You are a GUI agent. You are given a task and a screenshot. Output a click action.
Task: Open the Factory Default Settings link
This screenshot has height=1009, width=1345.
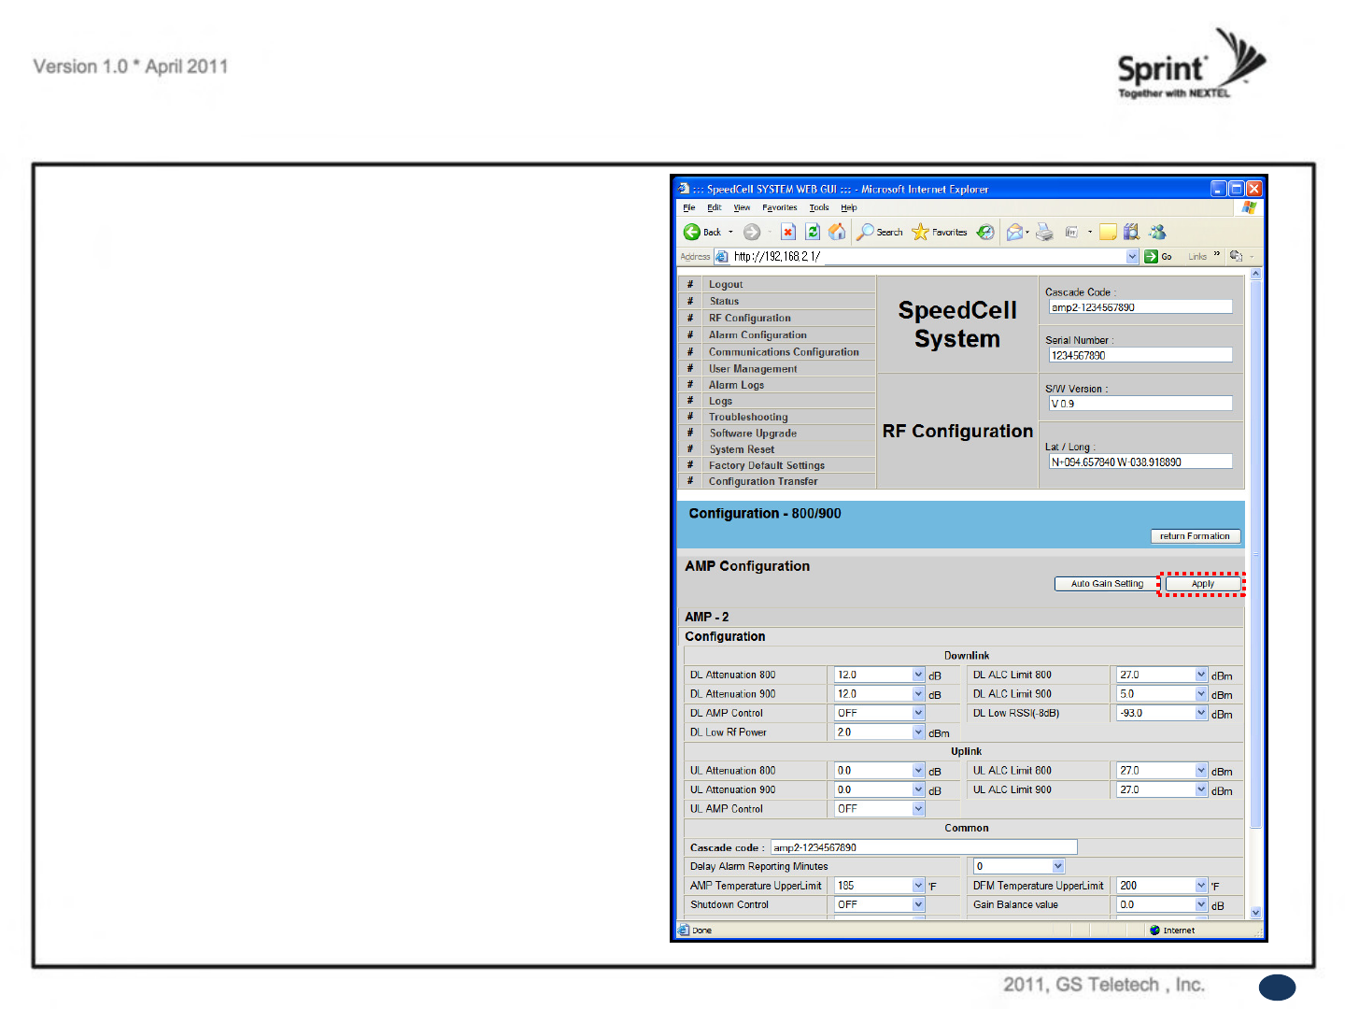(767, 464)
